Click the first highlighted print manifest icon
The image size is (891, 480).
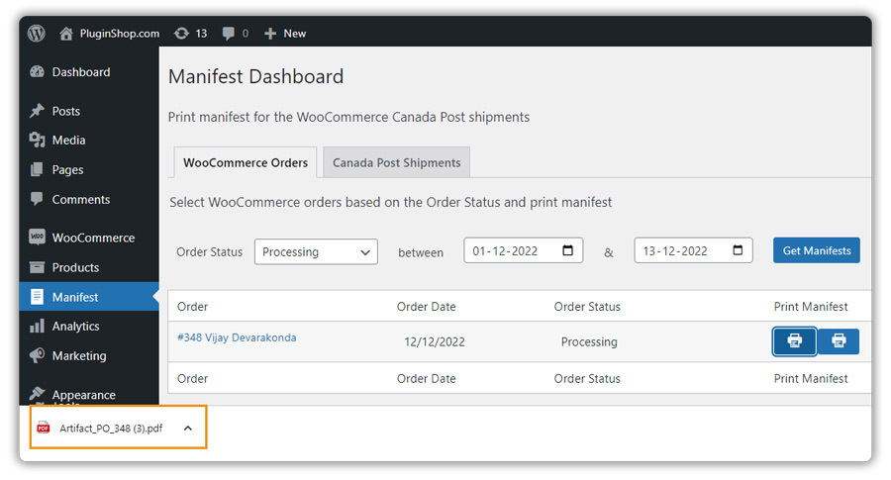coord(794,340)
